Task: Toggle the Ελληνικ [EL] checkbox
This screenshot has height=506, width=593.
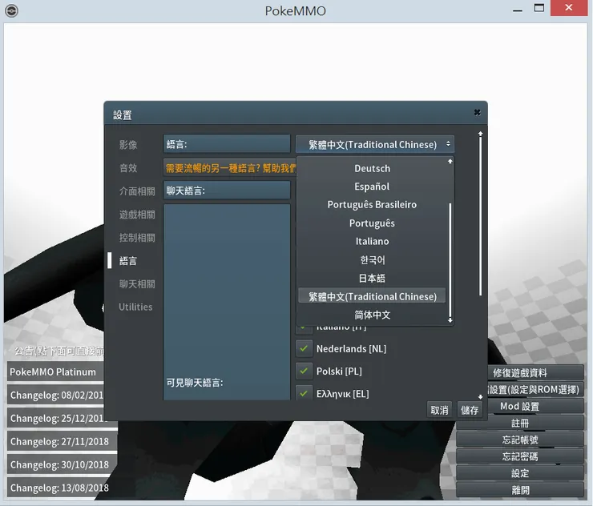Action: point(304,393)
